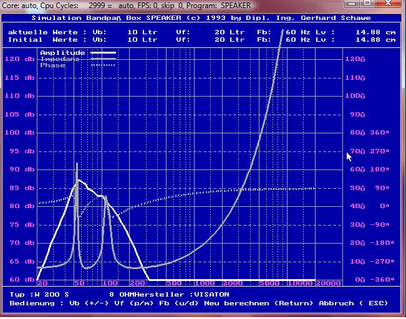
Task: Click the 'Simulation Bandpaß Box SPEAKER' header line
Action: pyautogui.click(x=201, y=18)
